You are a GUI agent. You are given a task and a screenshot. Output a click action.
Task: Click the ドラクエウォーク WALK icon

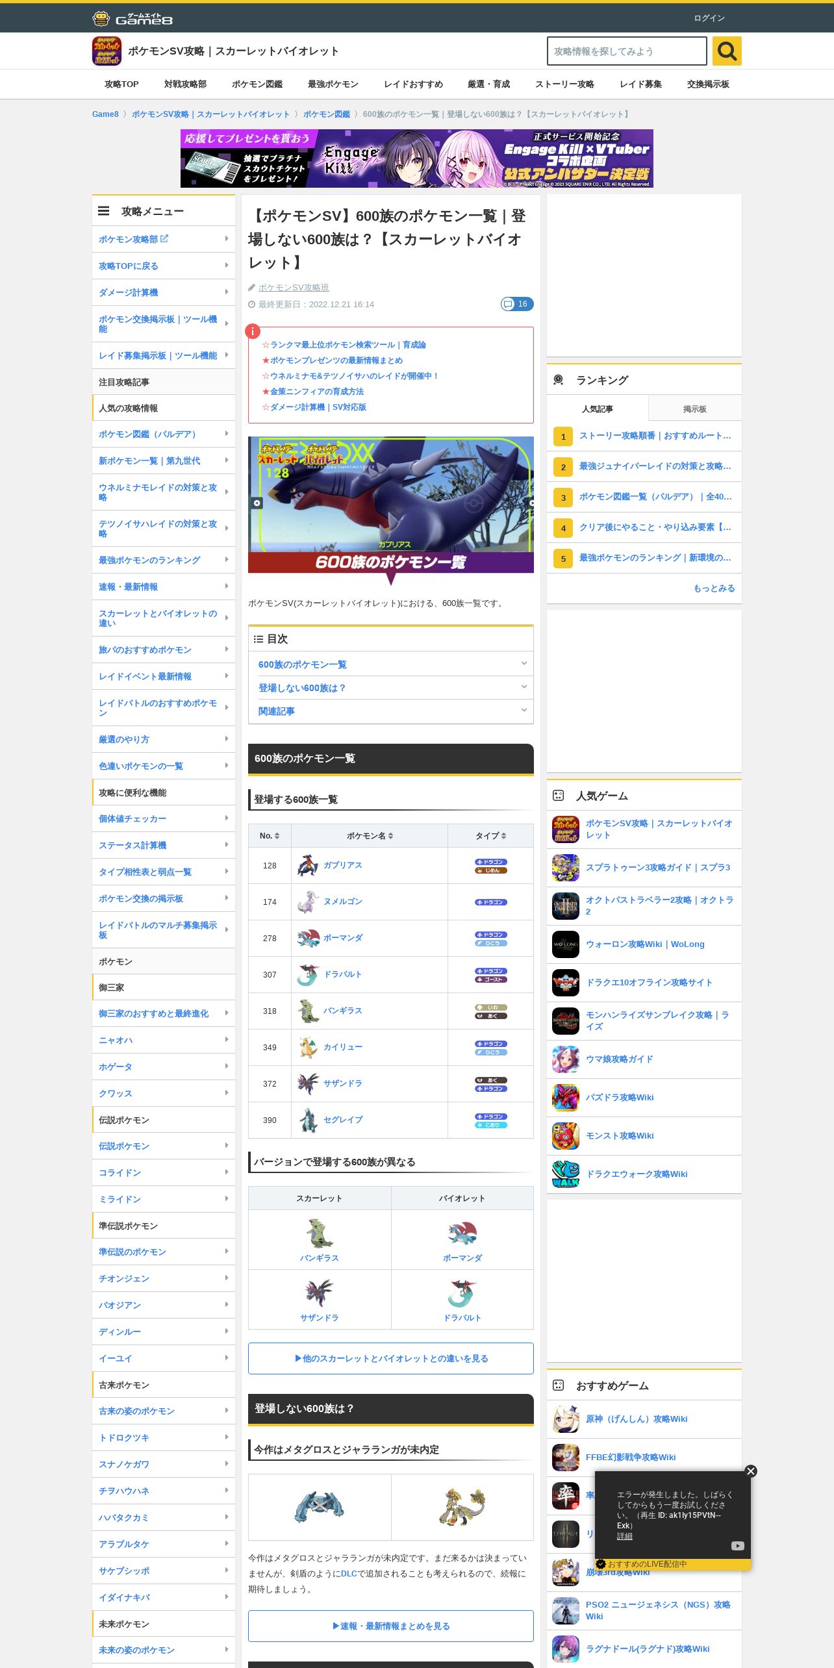tap(566, 1174)
